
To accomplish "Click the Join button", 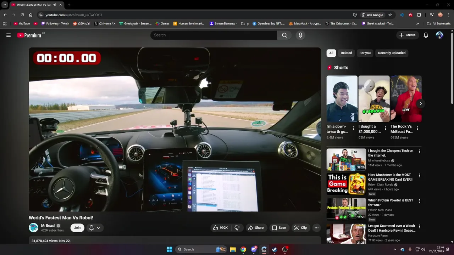I will (77, 228).
